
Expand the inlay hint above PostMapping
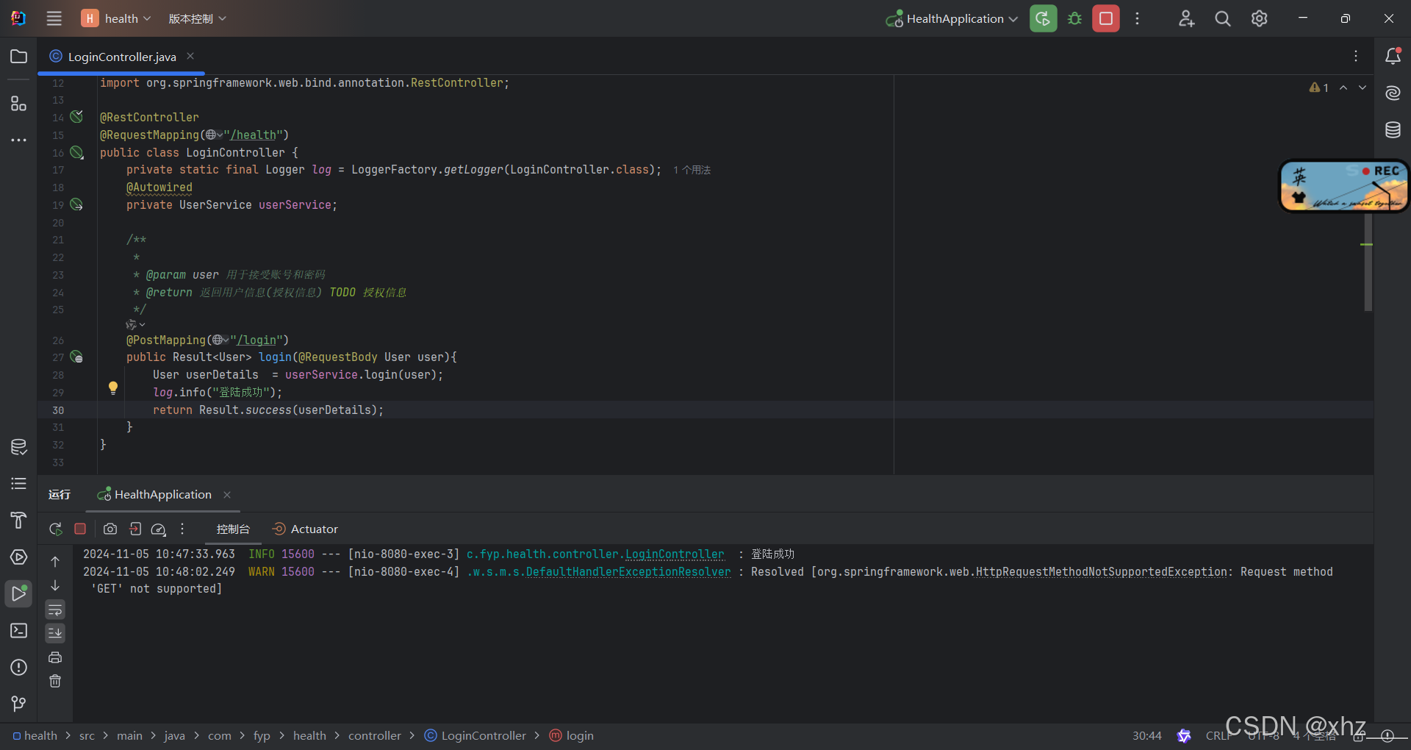135,324
